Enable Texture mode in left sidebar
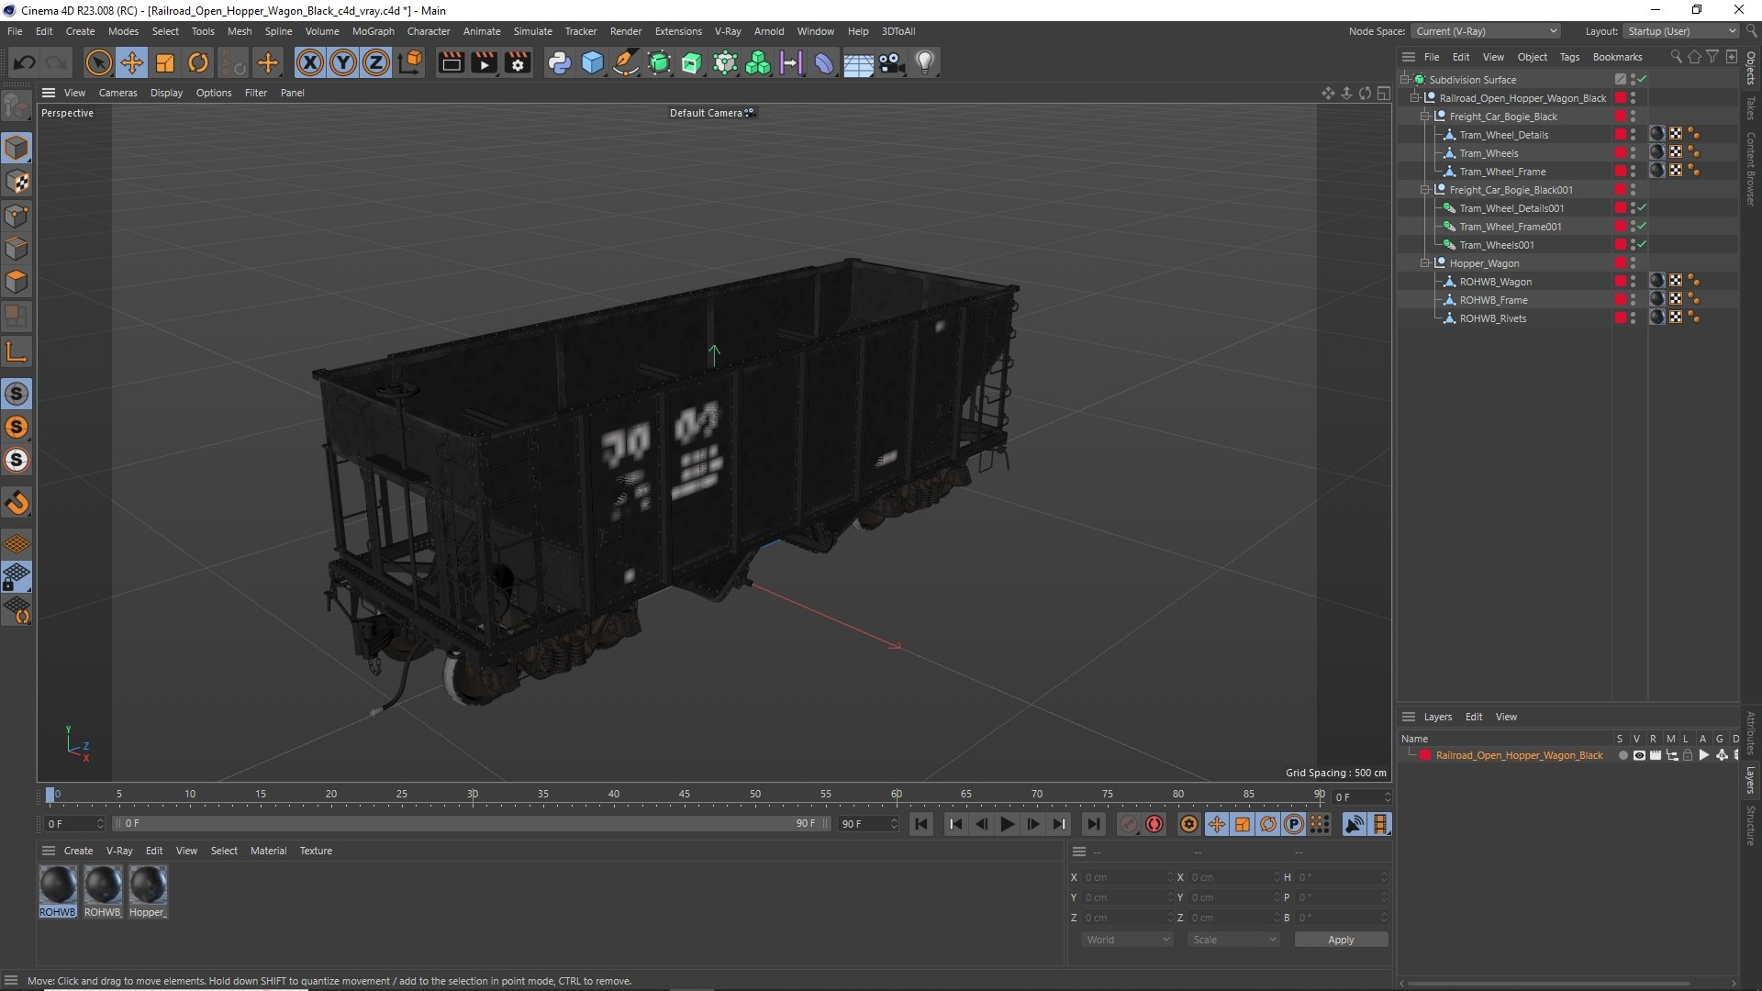 pyautogui.click(x=17, y=182)
